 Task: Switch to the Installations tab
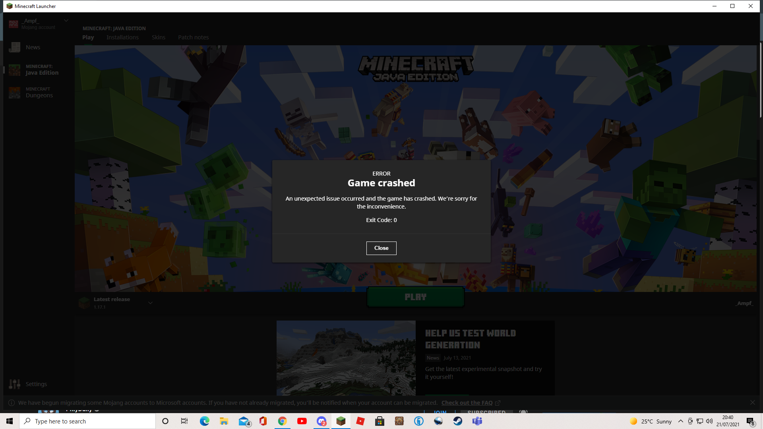[122, 37]
